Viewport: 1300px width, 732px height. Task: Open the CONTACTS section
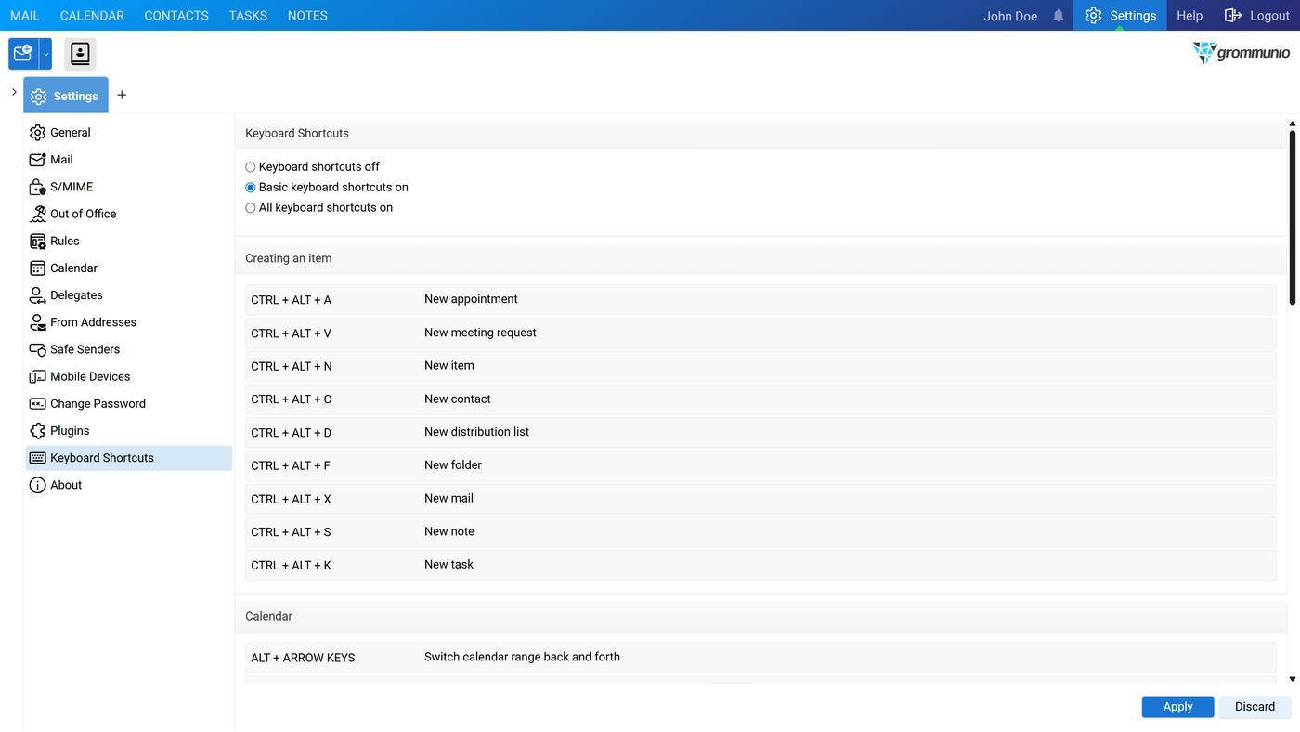[x=176, y=16]
